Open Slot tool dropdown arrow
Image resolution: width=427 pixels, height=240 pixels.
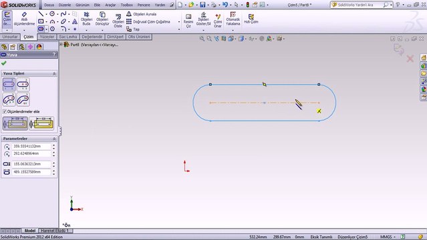[x=47, y=29]
